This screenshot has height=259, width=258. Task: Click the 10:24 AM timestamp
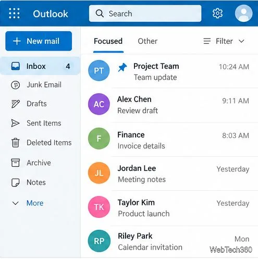234,67
